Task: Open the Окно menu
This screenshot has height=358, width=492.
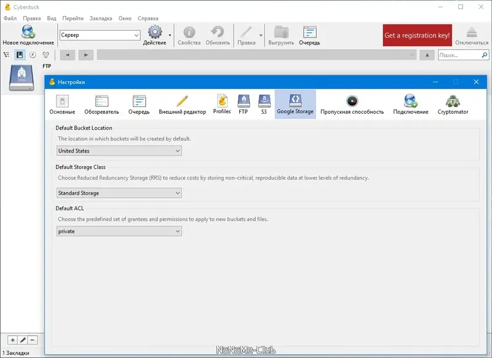Action: [125, 18]
